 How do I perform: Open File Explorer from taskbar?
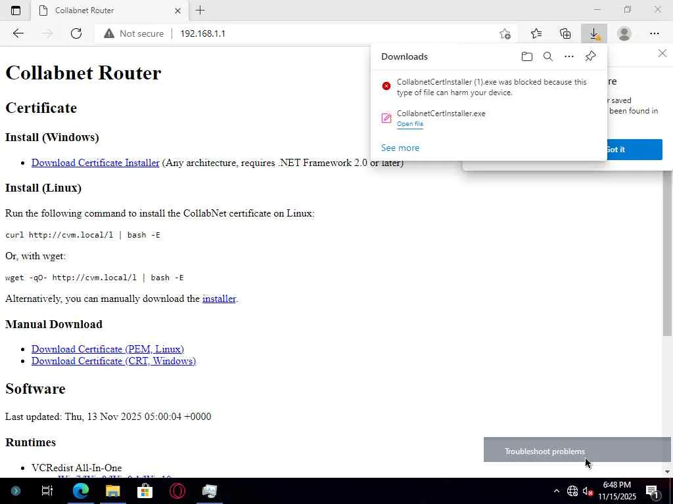(x=112, y=491)
